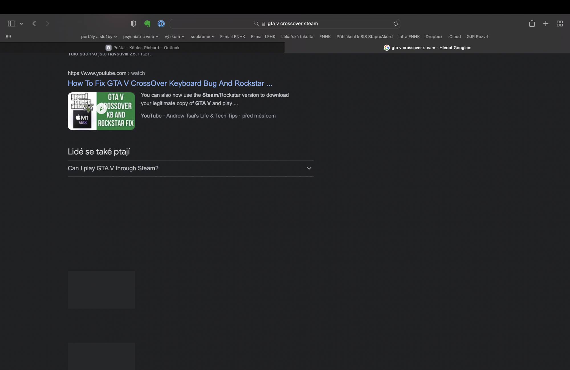This screenshot has width=570, height=370.
Task: Reload the page with refresh icon
Action: point(395,24)
